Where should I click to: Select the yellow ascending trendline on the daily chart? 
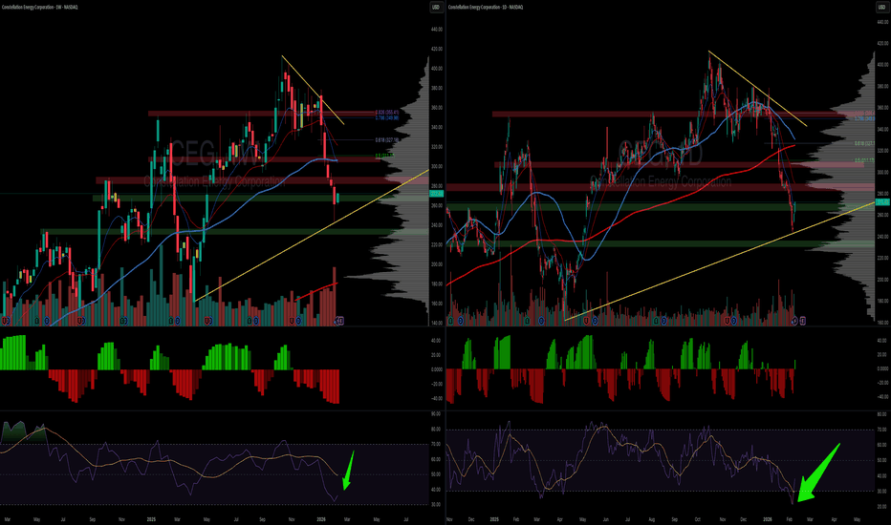[719, 262]
